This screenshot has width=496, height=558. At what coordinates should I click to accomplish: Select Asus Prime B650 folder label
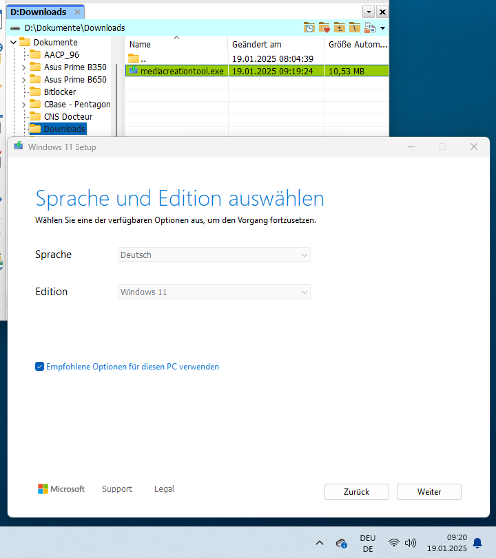pos(75,80)
